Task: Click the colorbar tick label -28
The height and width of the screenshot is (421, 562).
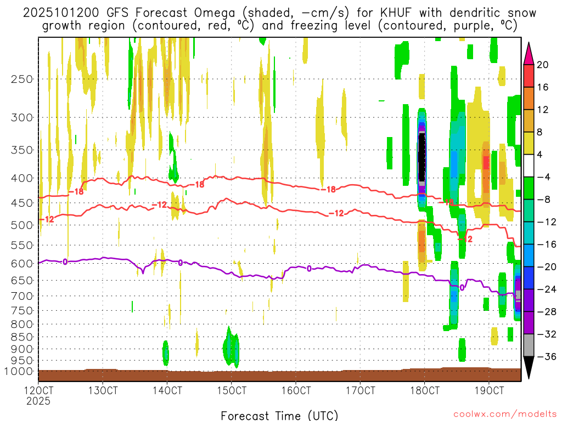Action: [547, 312]
